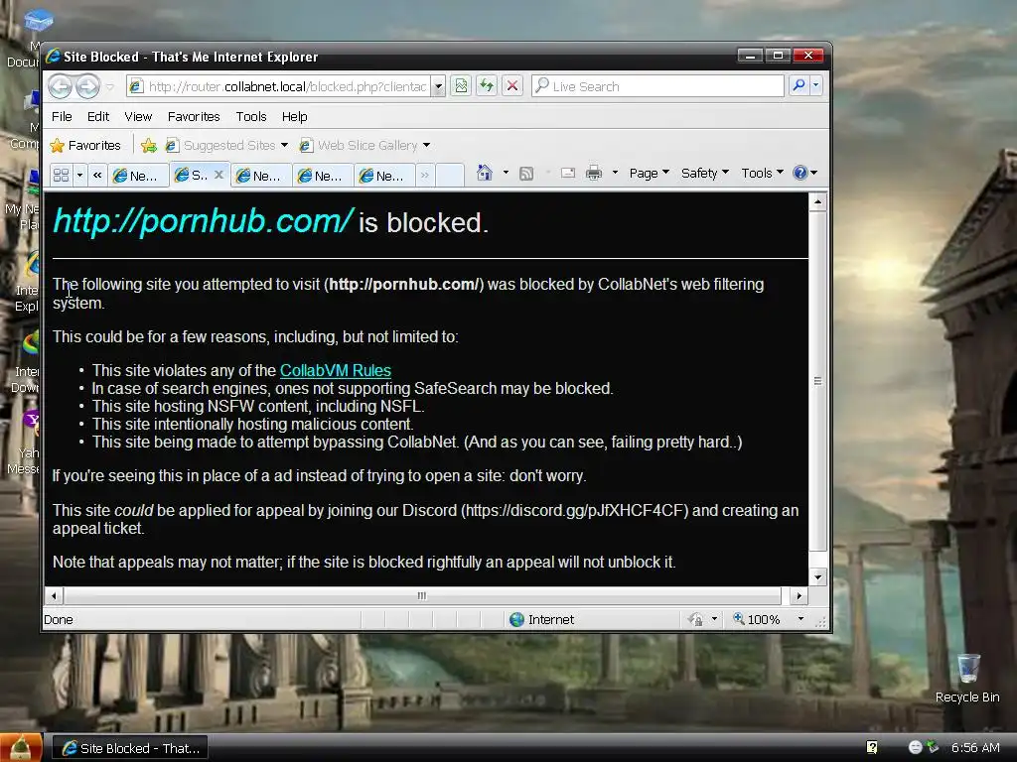The height and width of the screenshot is (762, 1017).
Task: Click the 100% zoom level button
Action: pos(756,619)
